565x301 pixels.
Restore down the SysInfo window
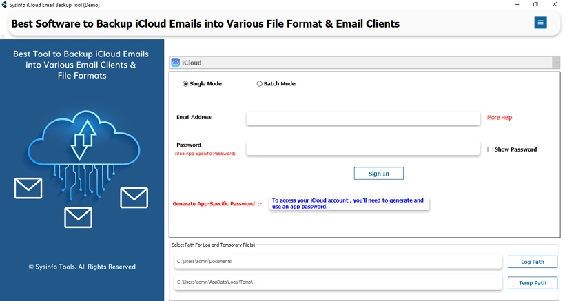click(x=535, y=4)
